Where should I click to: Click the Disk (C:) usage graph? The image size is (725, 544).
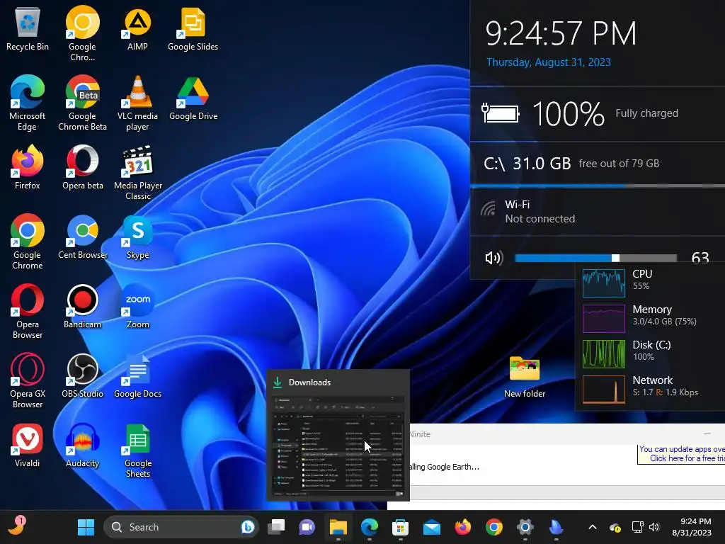click(603, 354)
